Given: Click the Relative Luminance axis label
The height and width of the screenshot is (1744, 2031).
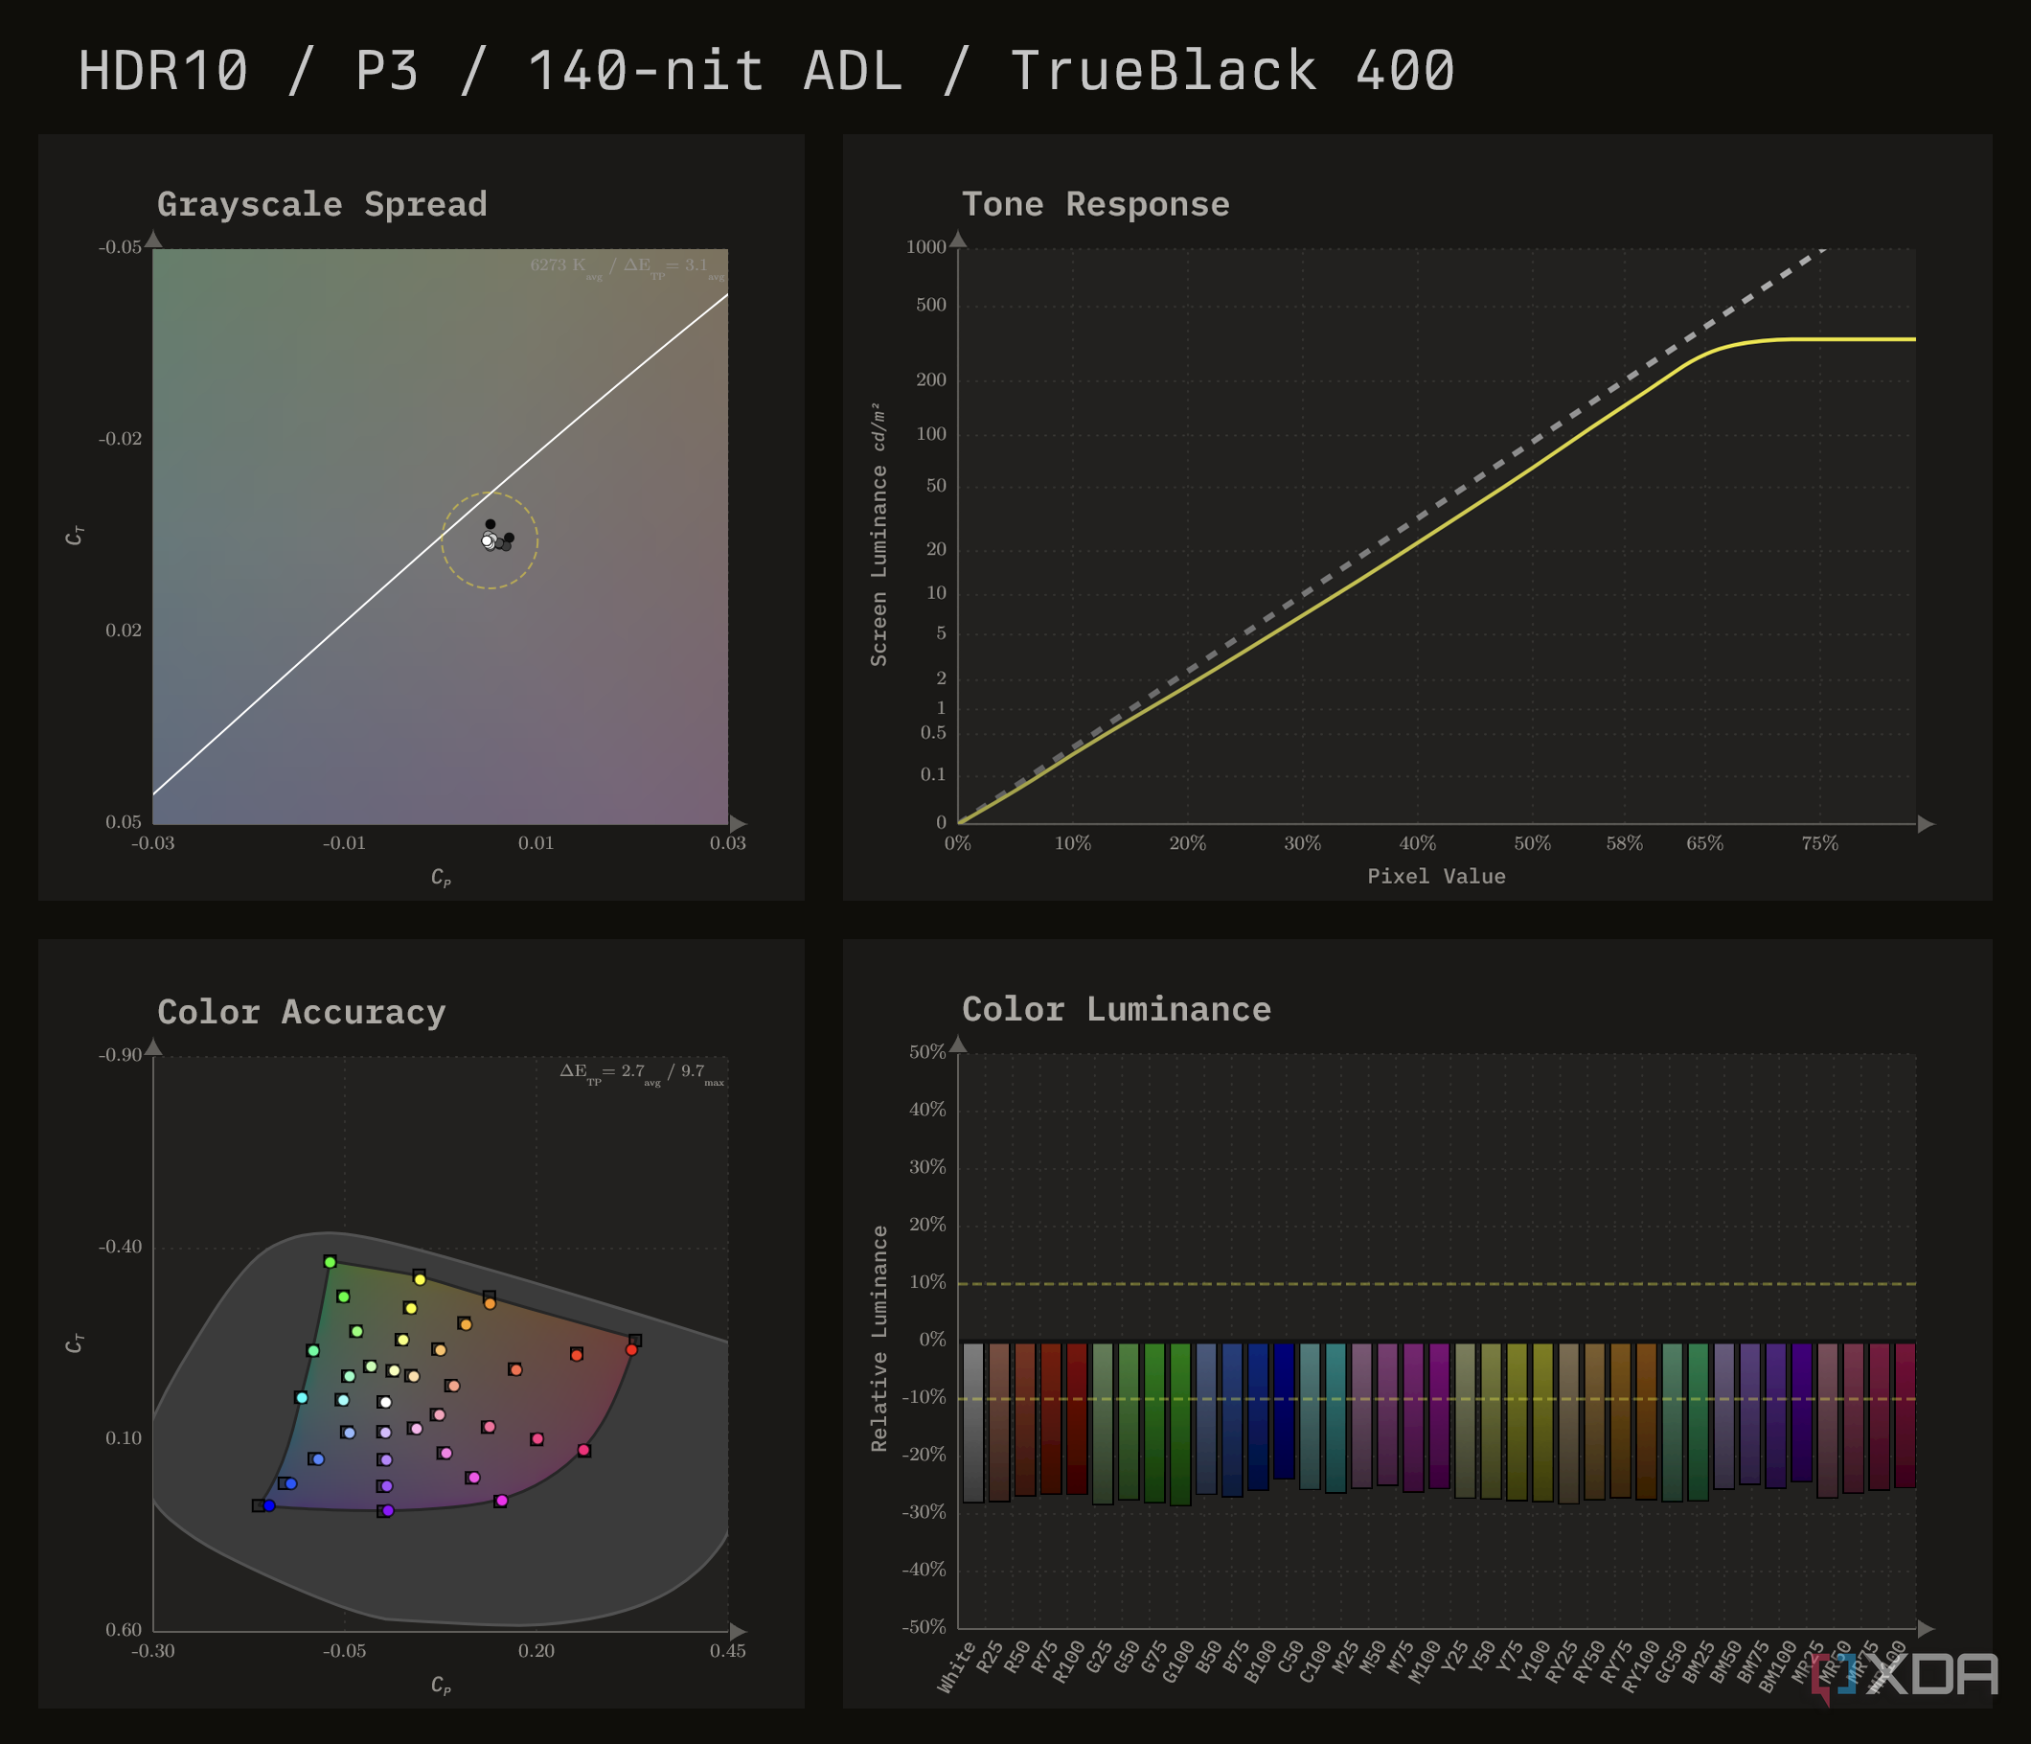Looking at the screenshot, I should 879,1339.
